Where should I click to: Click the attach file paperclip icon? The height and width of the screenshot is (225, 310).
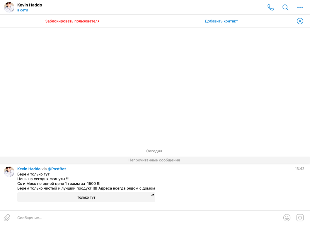point(7,218)
